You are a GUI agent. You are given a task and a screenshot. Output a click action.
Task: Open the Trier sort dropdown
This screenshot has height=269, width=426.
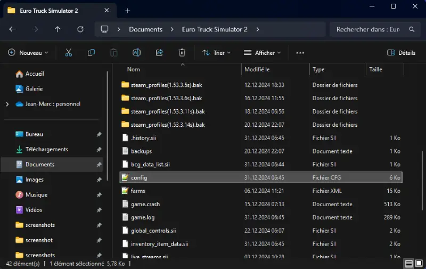coord(216,53)
